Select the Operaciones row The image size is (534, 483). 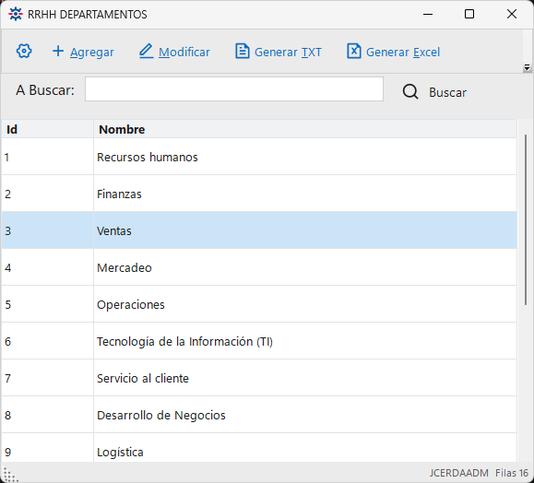[x=259, y=304]
